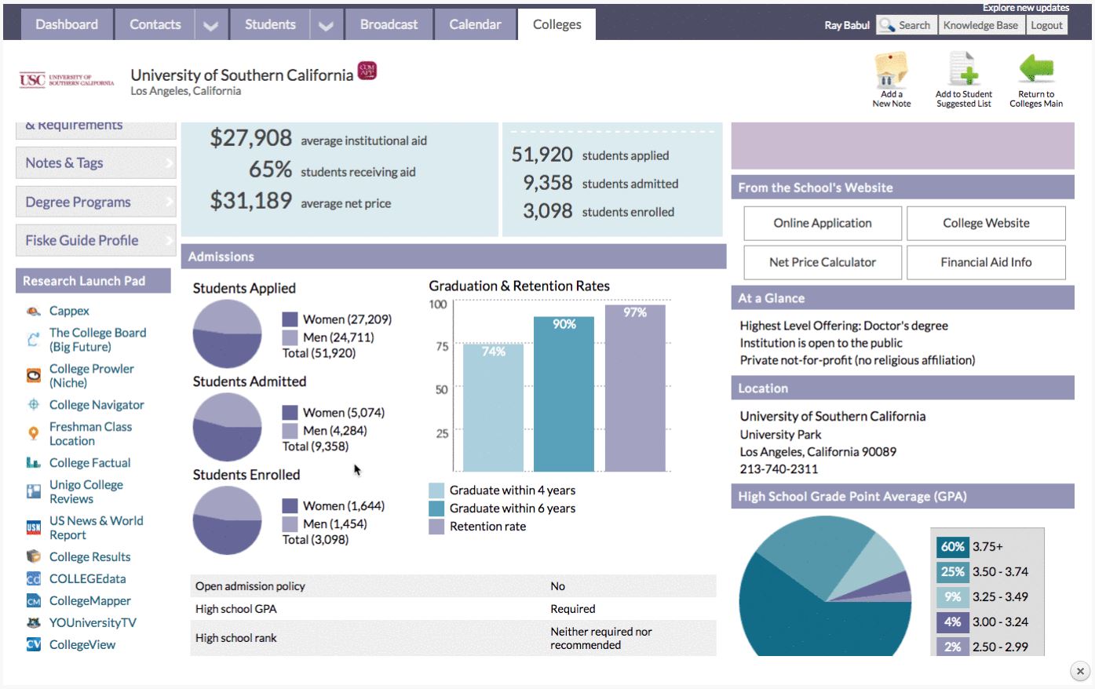The image size is (1095, 689).
Task: Click the COLLEGEdata icon
Action: (x=33, y=579)
